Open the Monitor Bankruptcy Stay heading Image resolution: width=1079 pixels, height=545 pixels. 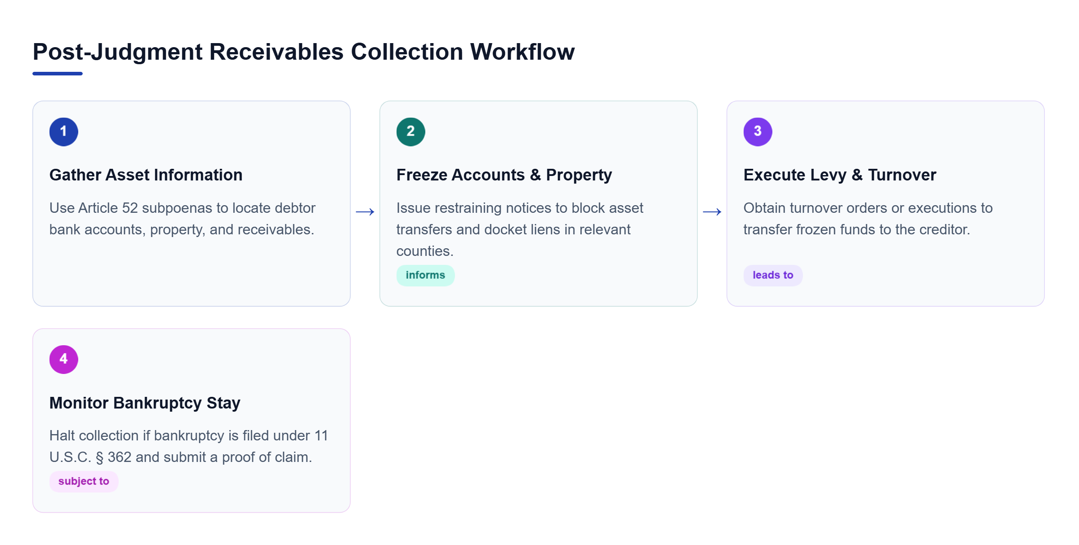[x=145, y=403]
